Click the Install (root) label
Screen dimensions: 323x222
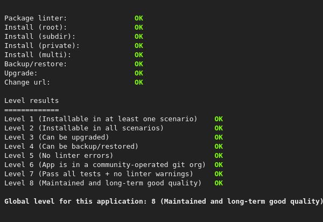coord(36,27)
